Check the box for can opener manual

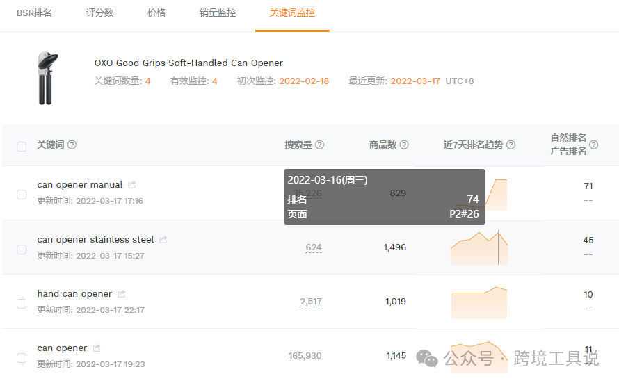pyautogui.click(x=22, y=195)
